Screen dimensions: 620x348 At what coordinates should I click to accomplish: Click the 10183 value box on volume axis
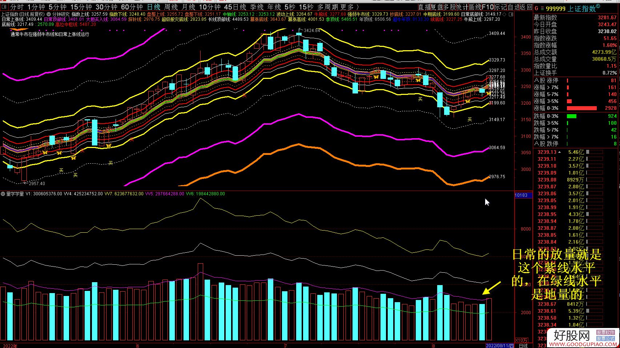click(x=523, y=195)
